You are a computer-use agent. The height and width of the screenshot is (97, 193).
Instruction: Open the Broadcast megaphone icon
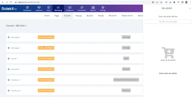70,7
